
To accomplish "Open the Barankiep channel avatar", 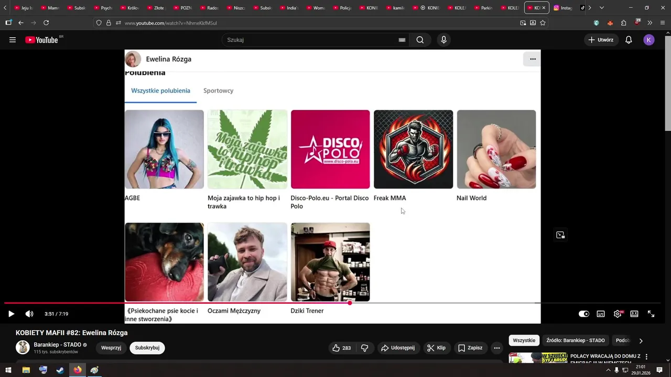I will coord(23,347).
